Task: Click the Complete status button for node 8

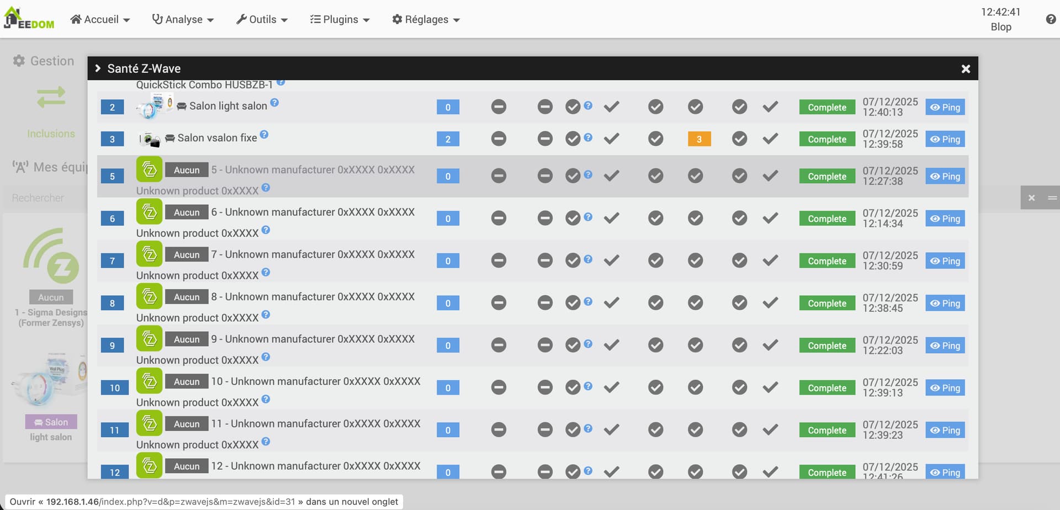Action: (x=826, y=304)
